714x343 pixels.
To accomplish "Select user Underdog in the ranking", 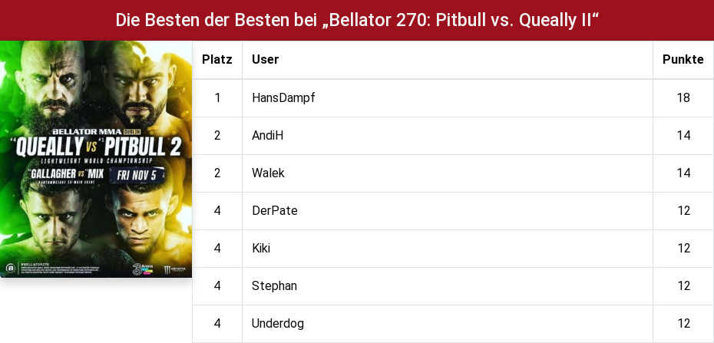I will [x=278, y=324].
